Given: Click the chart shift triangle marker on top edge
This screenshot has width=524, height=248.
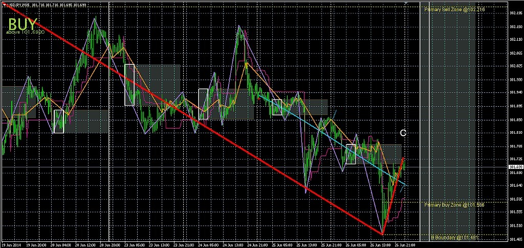Looking at the screenshot, I should (x=405, y=3).
